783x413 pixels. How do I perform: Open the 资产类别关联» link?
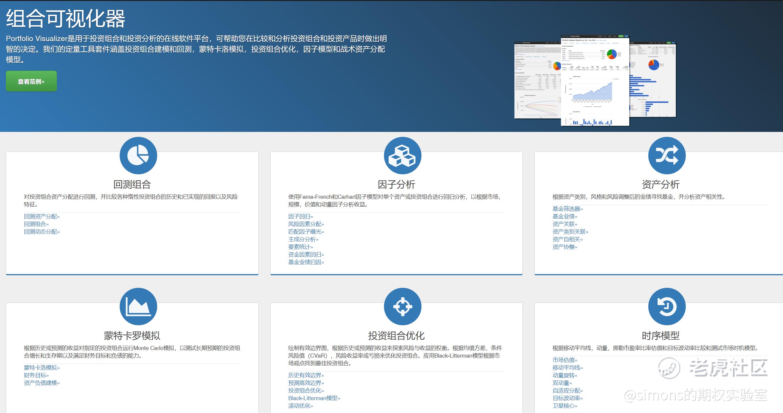[x=571, y=232]
